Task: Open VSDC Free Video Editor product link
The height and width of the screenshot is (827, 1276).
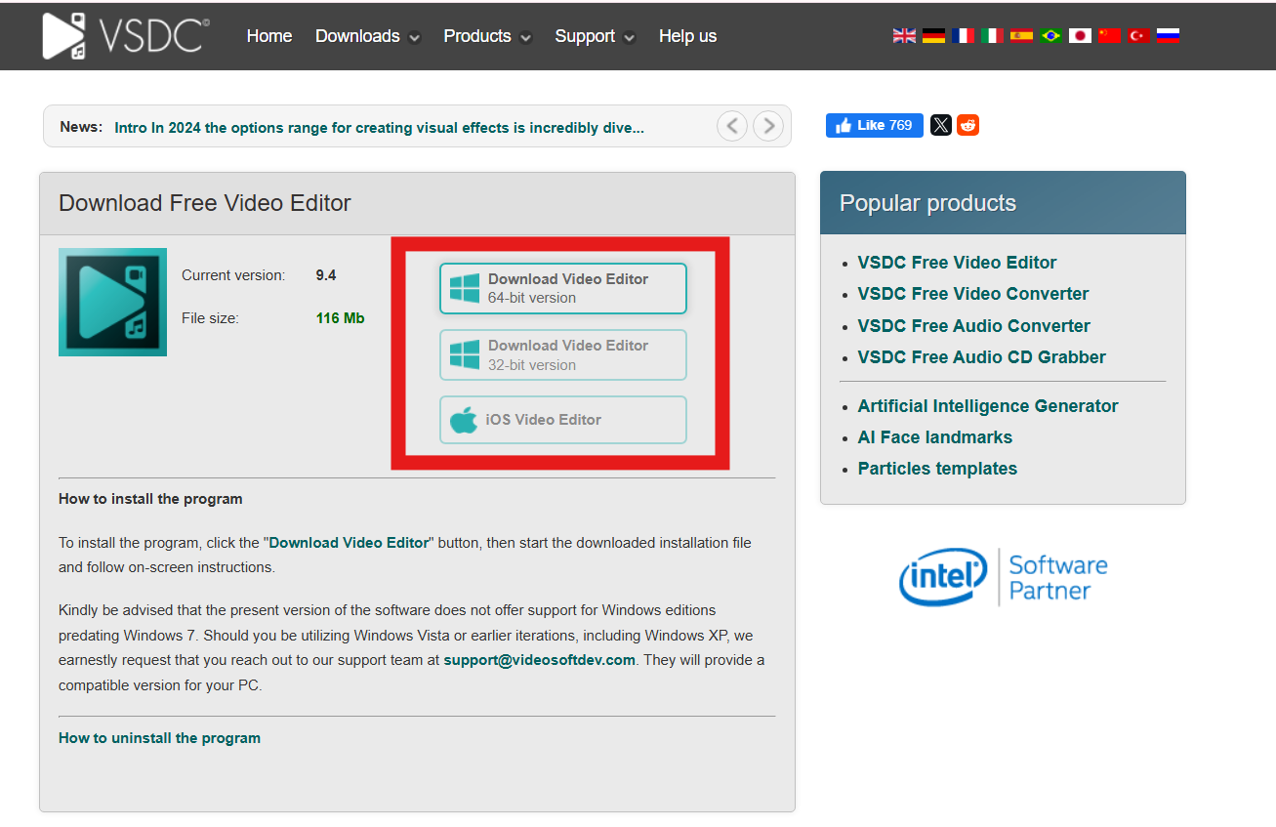Action: 957,263
